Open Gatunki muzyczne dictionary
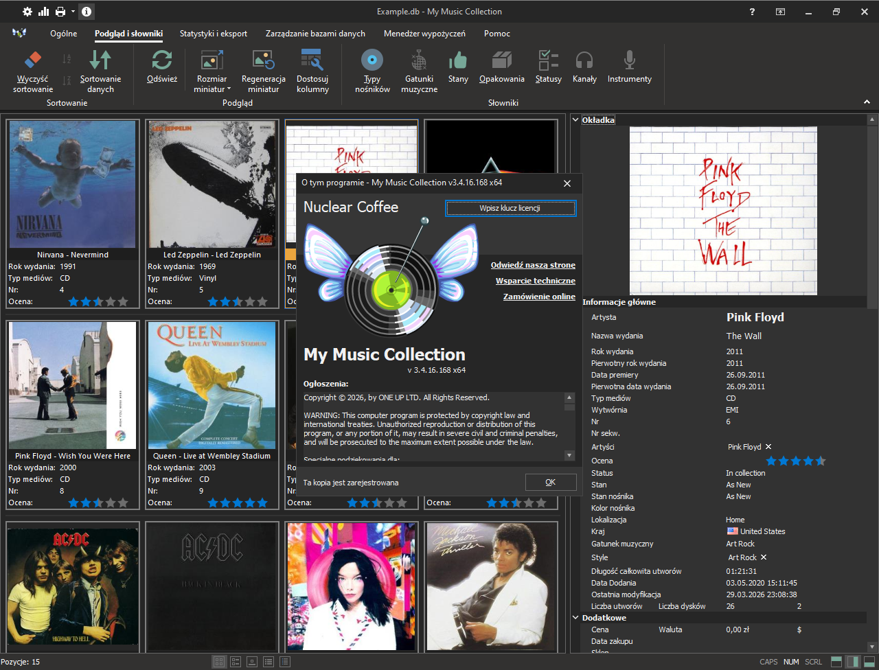 click(x=419, y=71)
